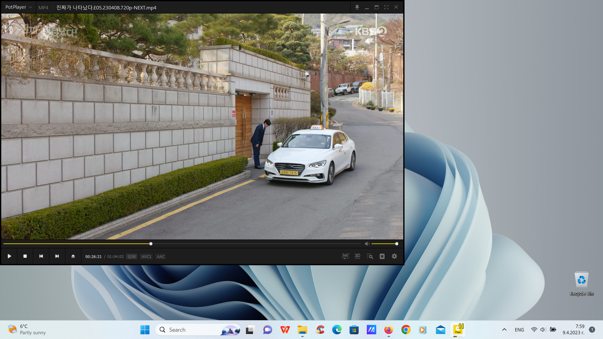Open PotPlayer preferences gear icon

pos(394,256)
